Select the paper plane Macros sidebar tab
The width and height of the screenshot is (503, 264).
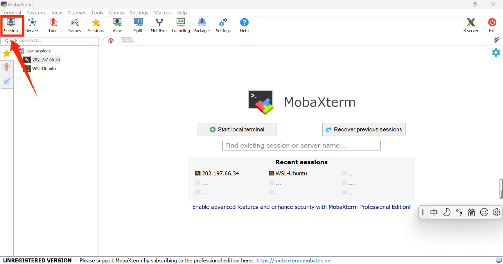coord(7,81)
